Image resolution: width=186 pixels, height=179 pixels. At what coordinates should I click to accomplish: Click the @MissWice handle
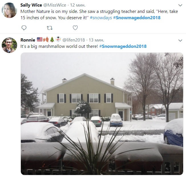54,5
